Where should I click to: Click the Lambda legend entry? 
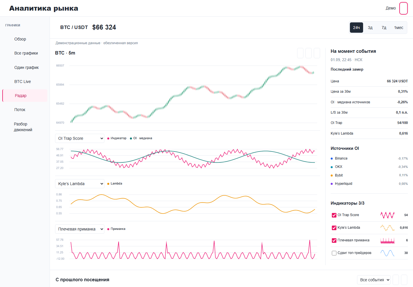(x=115, y=184)
